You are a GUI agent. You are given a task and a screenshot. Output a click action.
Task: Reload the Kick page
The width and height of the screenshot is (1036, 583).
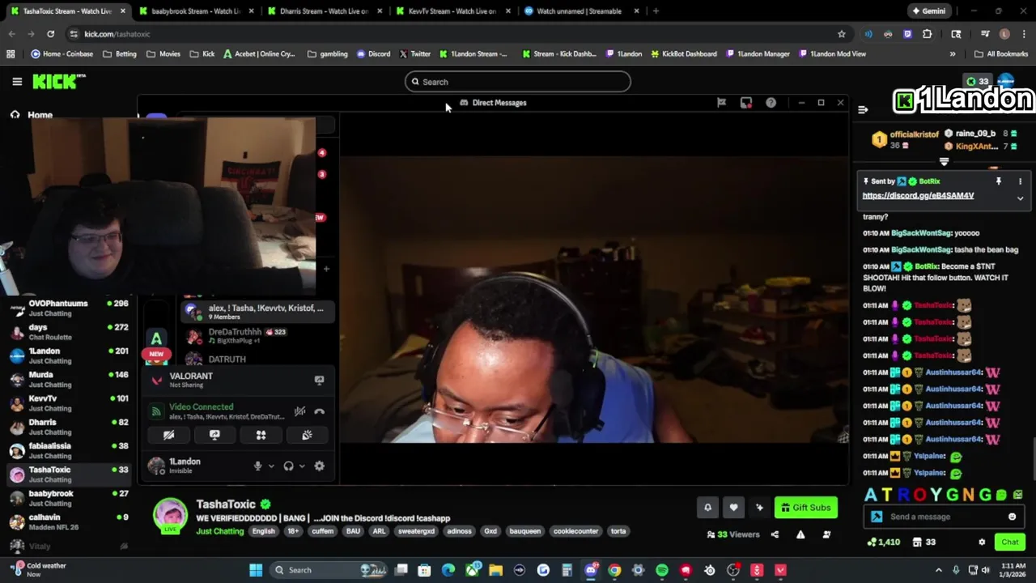coord(50,34)
